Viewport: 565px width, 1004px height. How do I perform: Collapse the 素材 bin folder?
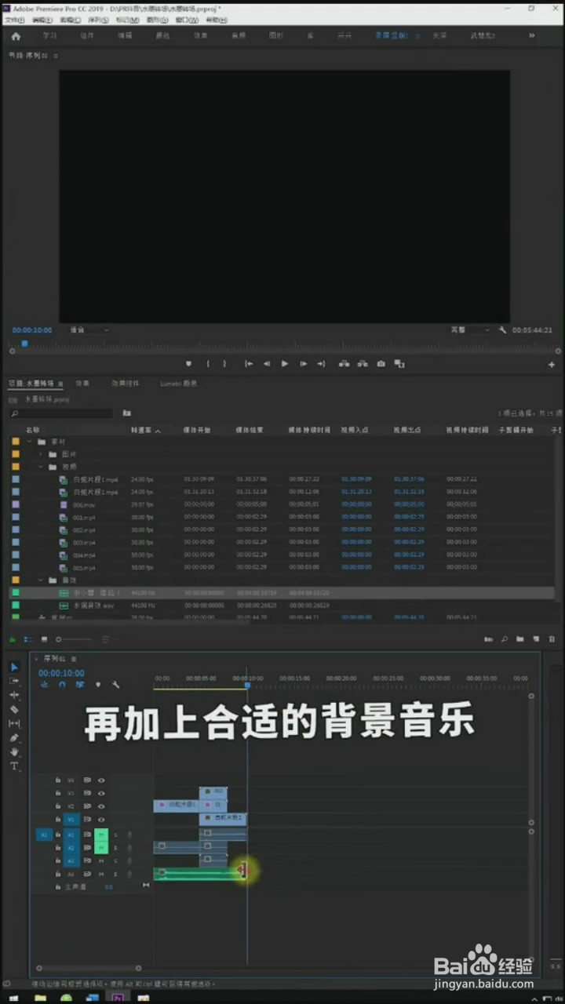point(30,442)
